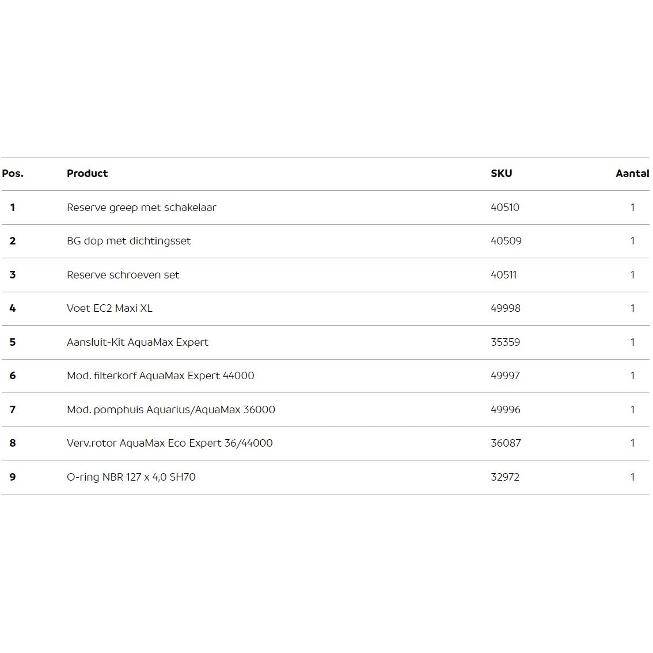This screenshot has width=653, height=653.
Task: Select Mod. filterkorf AquaMax Expert 44000
Action: (160, 376)
